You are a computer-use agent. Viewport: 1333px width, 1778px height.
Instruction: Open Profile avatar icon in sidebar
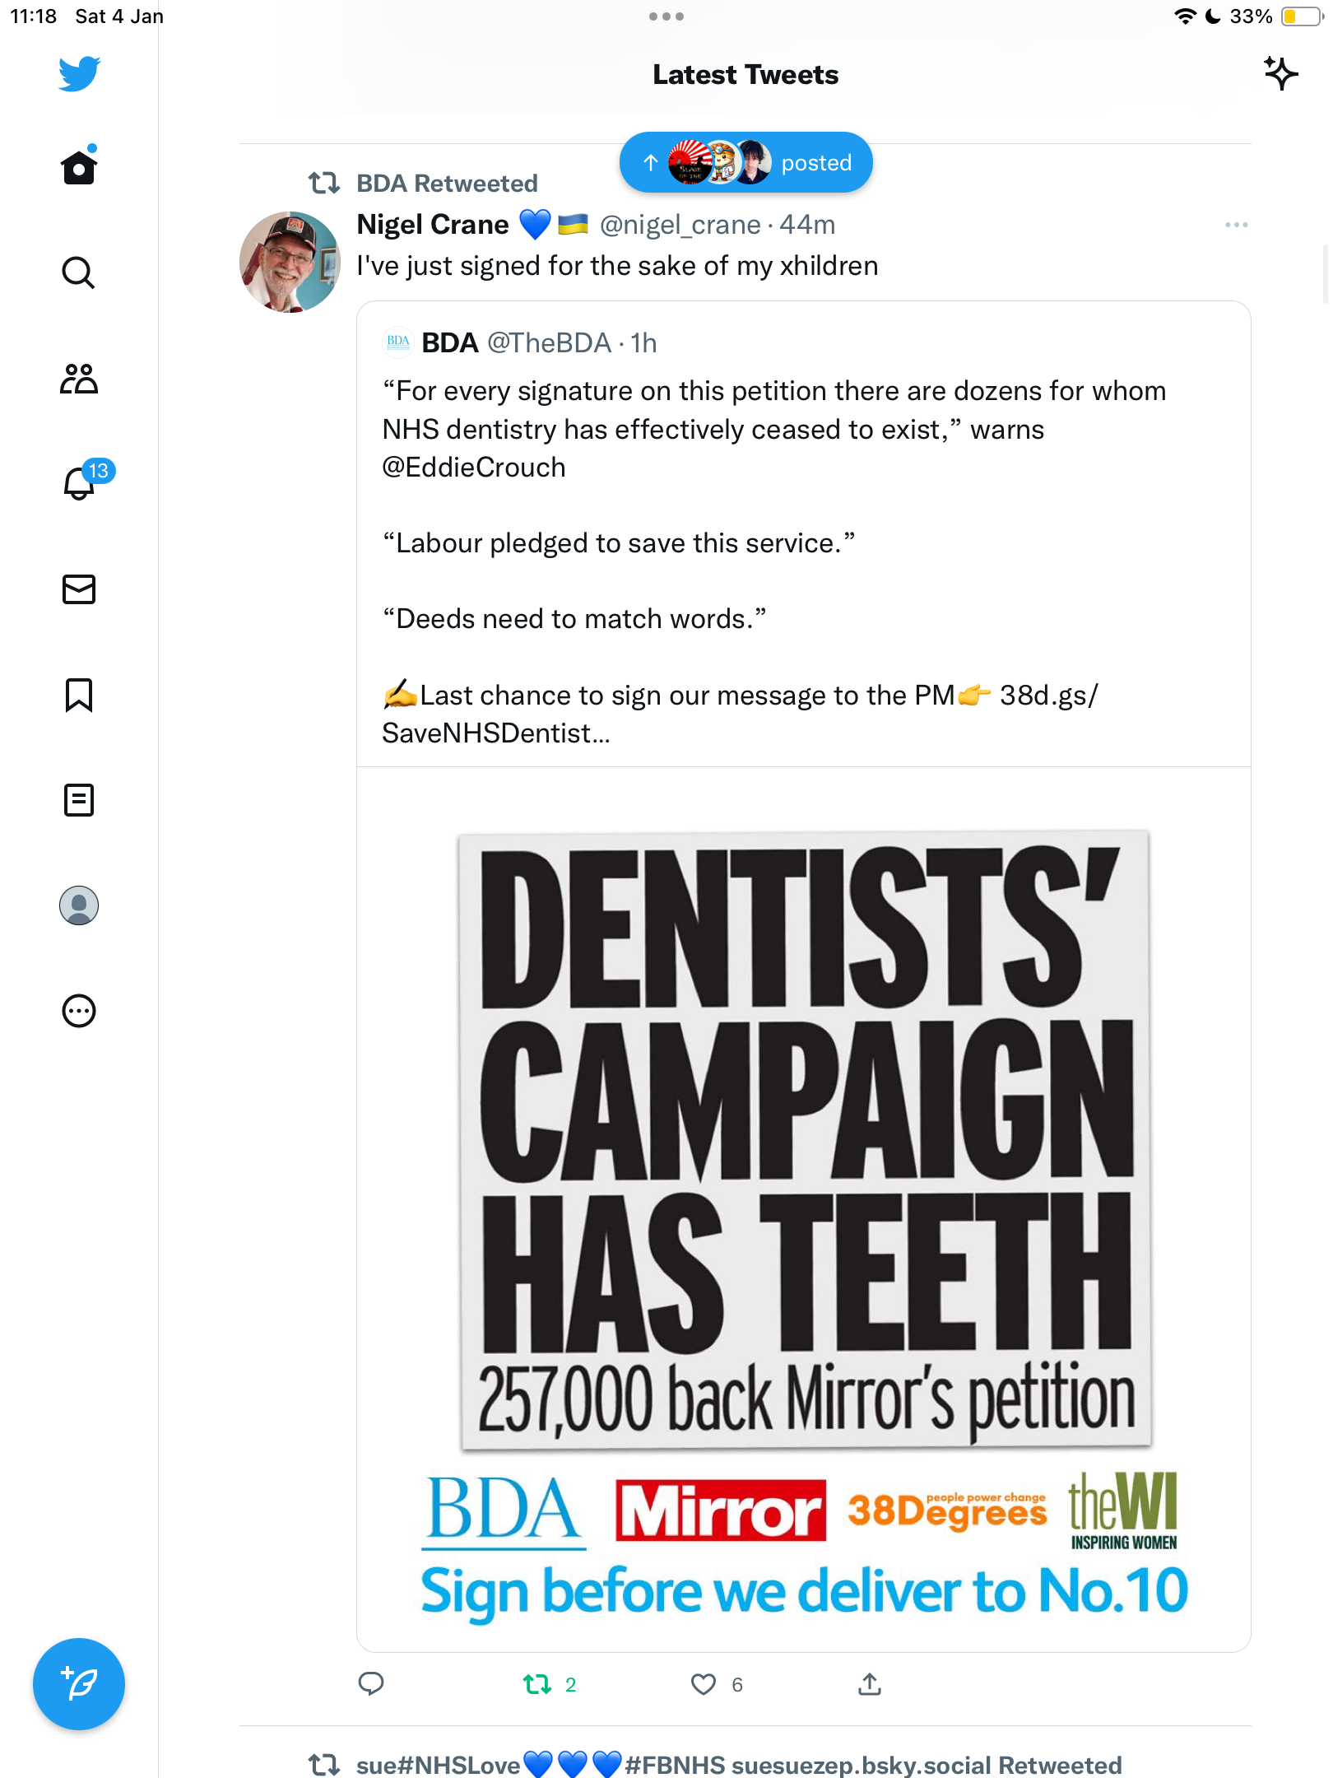pos(79,905)
